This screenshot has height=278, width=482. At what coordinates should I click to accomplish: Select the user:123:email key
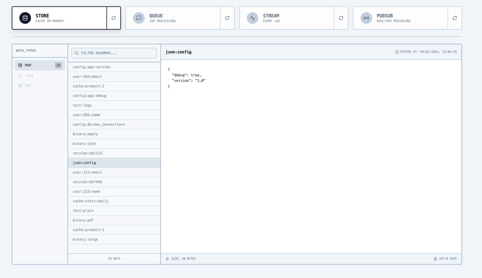click(x=114, y=172)
